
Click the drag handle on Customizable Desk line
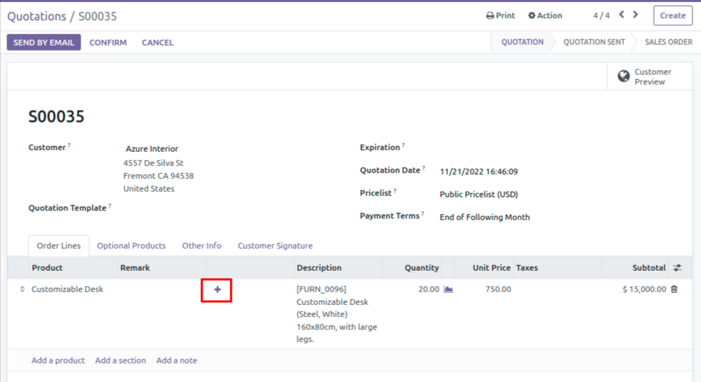pos(22,289)
